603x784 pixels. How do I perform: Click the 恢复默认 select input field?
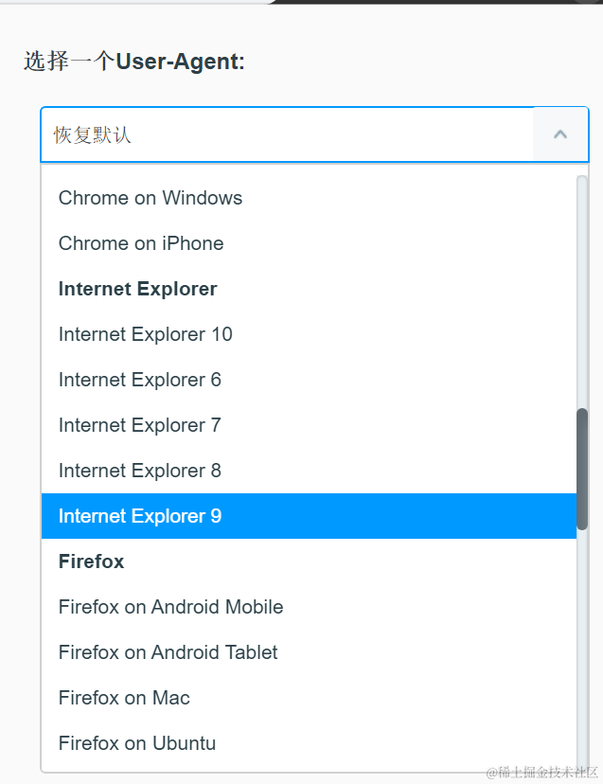click(286, 134)
